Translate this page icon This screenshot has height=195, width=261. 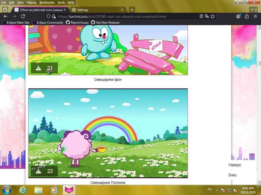pos(207,16)
